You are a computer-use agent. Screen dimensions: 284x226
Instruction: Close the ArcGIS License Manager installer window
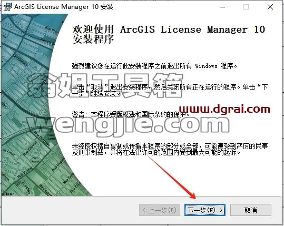270,7
